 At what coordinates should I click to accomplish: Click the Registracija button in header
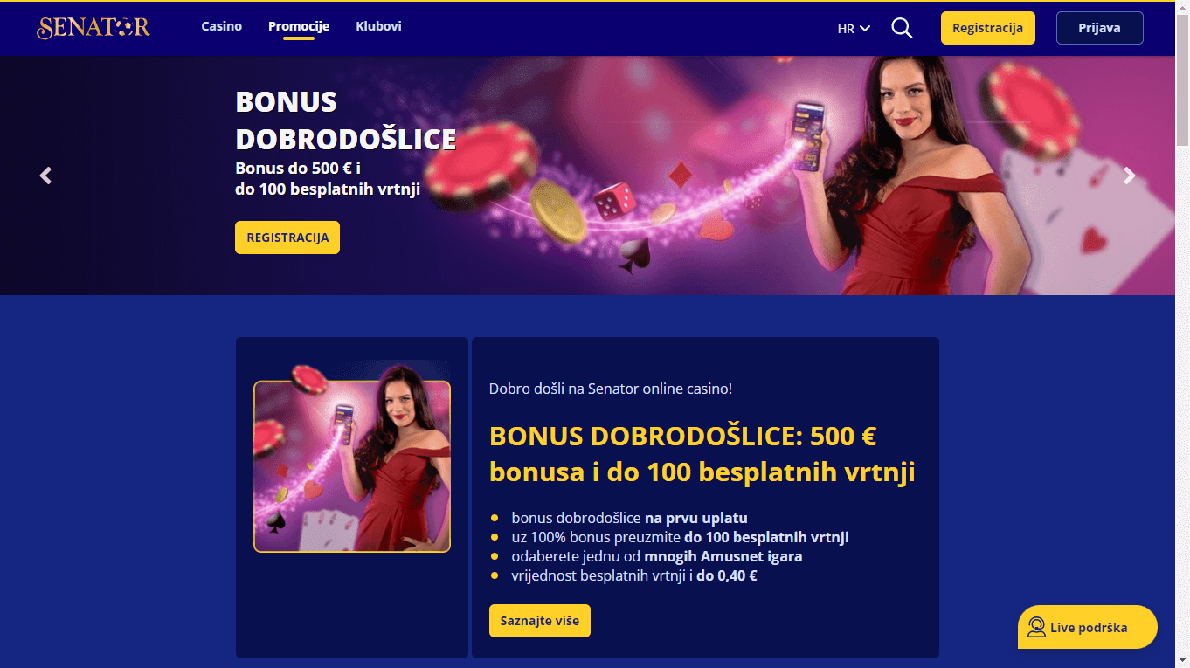coord(988,28)
